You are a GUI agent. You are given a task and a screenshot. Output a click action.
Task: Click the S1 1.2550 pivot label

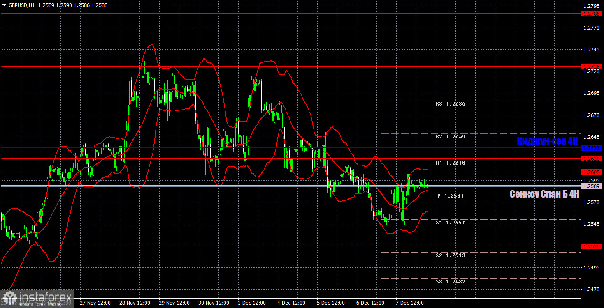[x=451, y=223]
